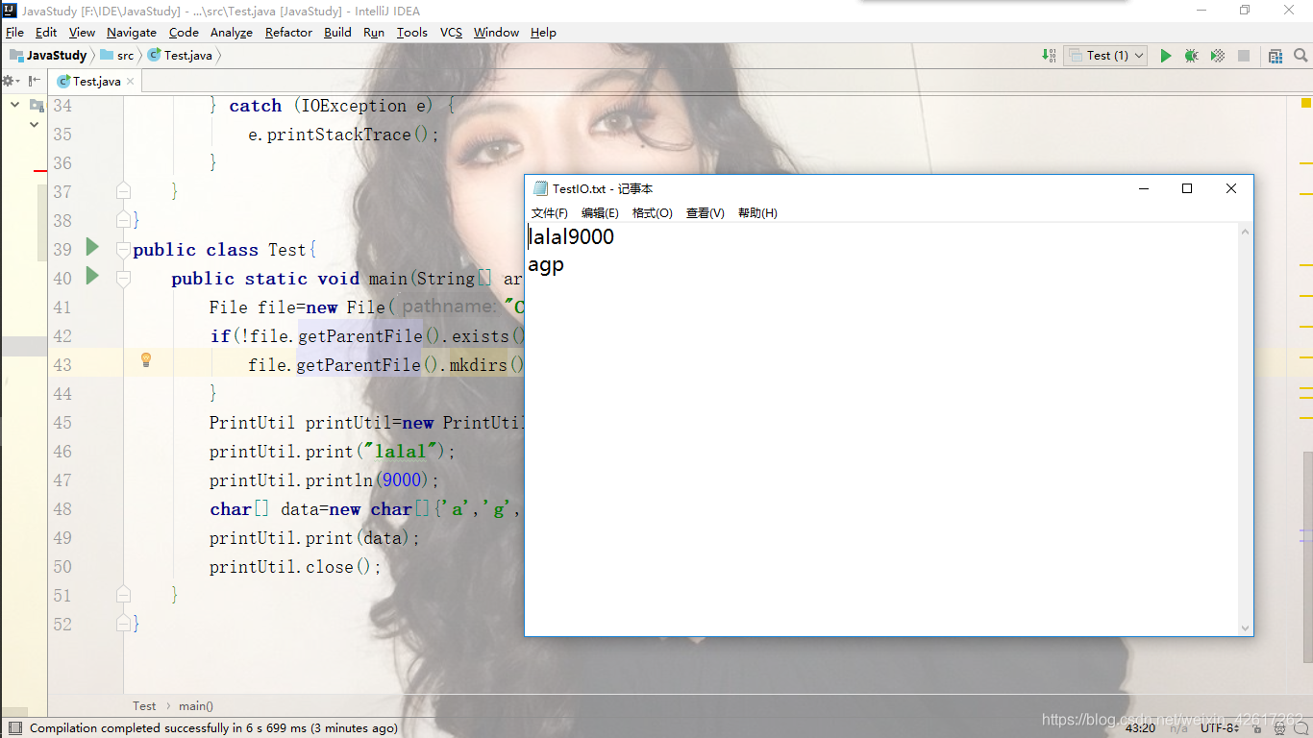Open Notepad 查看(V) menu

point(706,213)
